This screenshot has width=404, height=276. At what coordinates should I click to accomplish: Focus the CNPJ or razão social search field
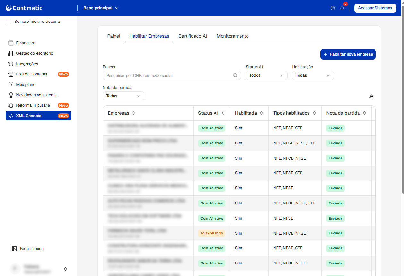point(172,75)
